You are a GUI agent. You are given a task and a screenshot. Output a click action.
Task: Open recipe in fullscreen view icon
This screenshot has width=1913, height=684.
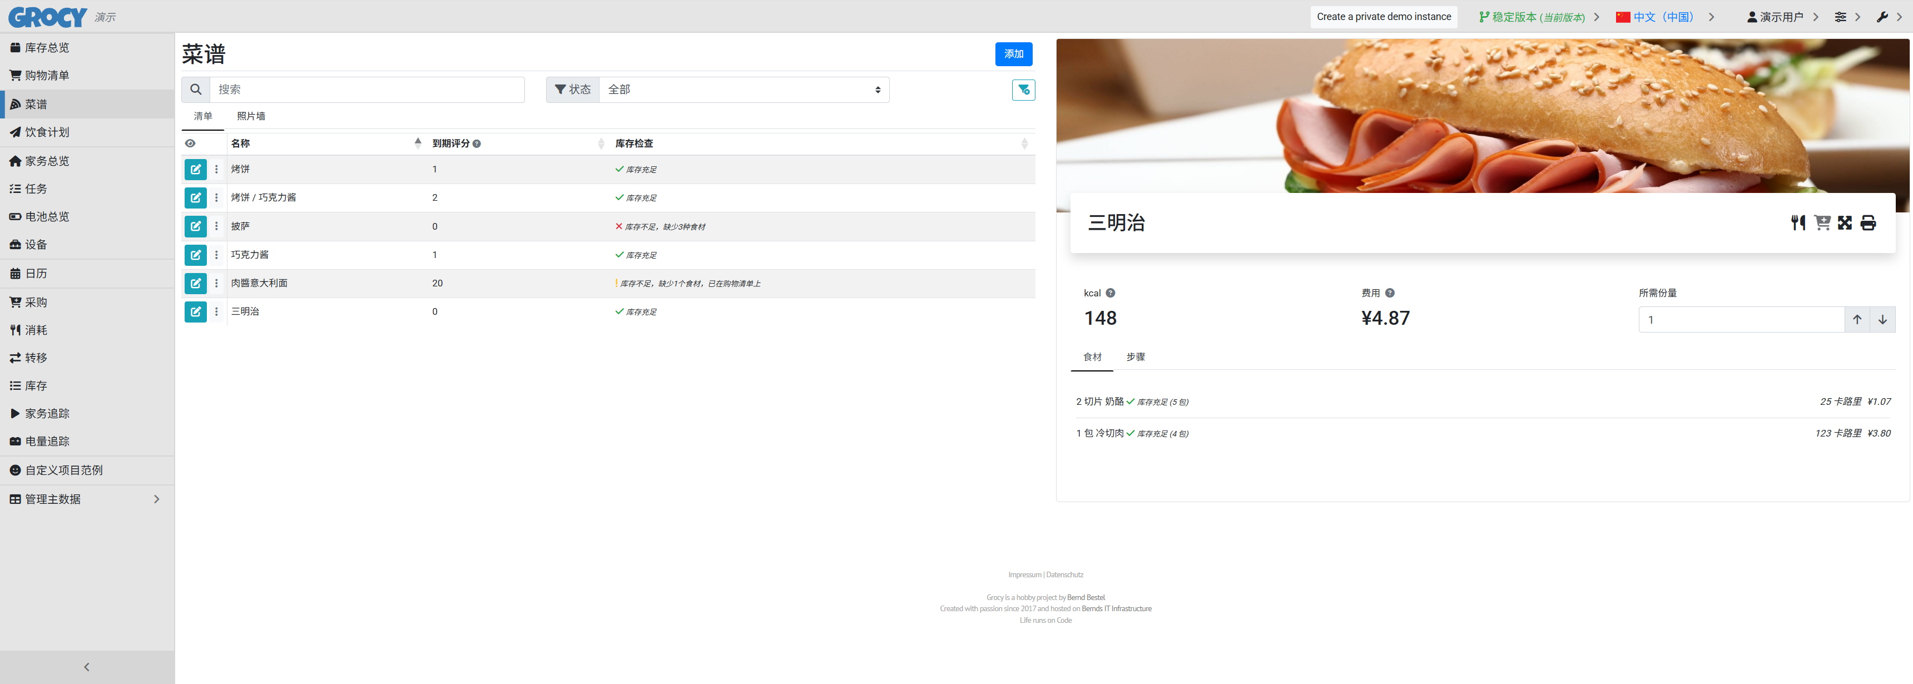click(1845, 223)
